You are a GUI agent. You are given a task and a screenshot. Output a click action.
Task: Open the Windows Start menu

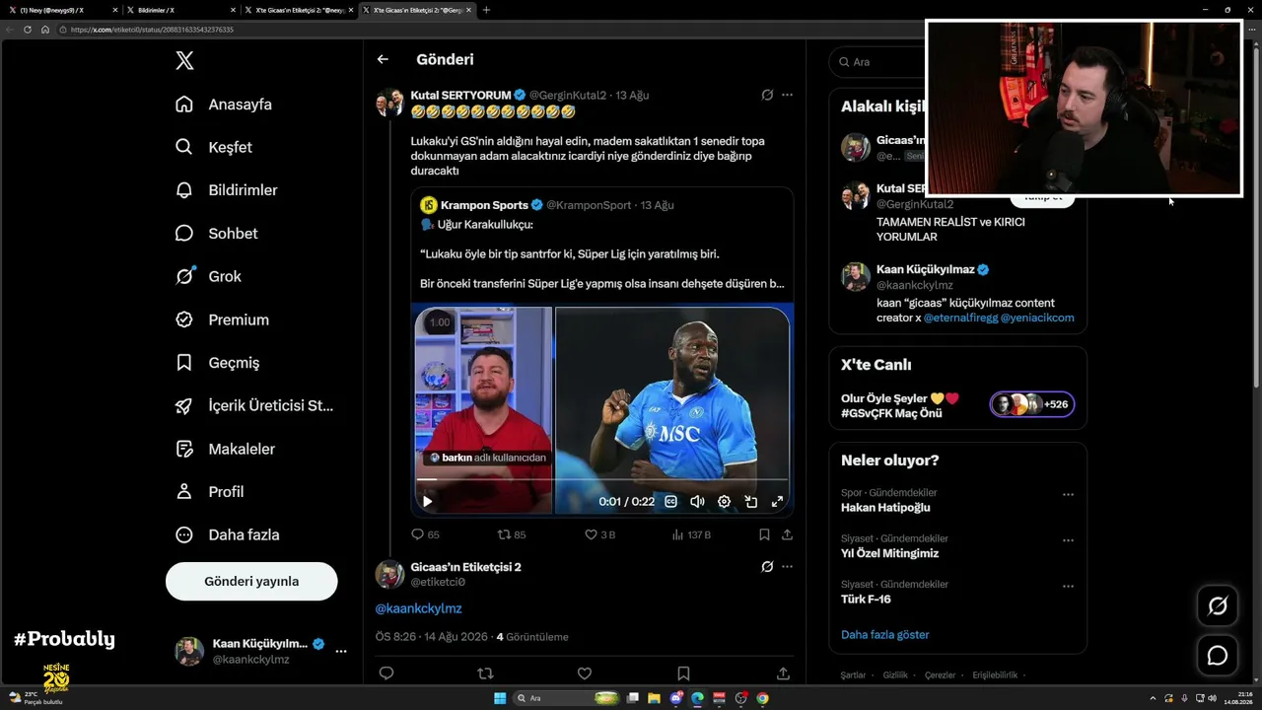coord(500,698)
